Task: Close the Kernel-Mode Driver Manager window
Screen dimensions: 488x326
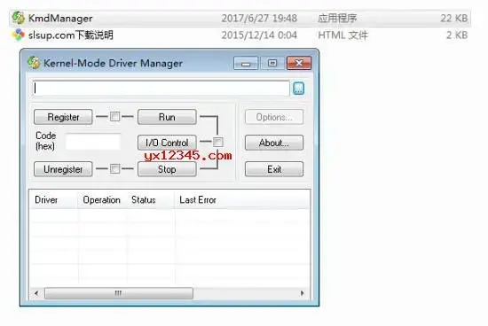Action: 299,63
